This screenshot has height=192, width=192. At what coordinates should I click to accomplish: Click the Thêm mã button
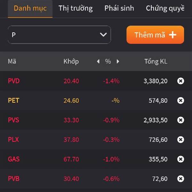tap(155, 35)
